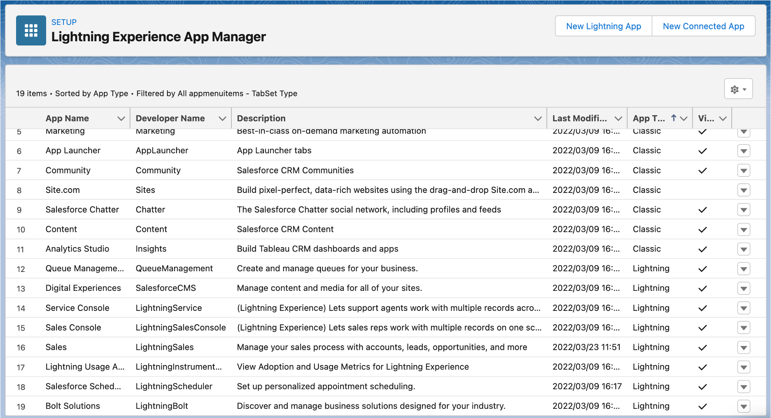The image size is (771, 418).
Task: Click 'Salesforce CRM Content' description cell
Action: (x=285, y=229)
